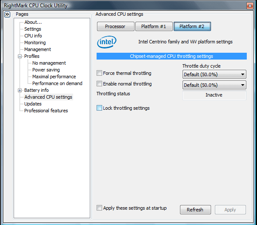Select the Management page

pyautogui.click(x=37, y=49)
